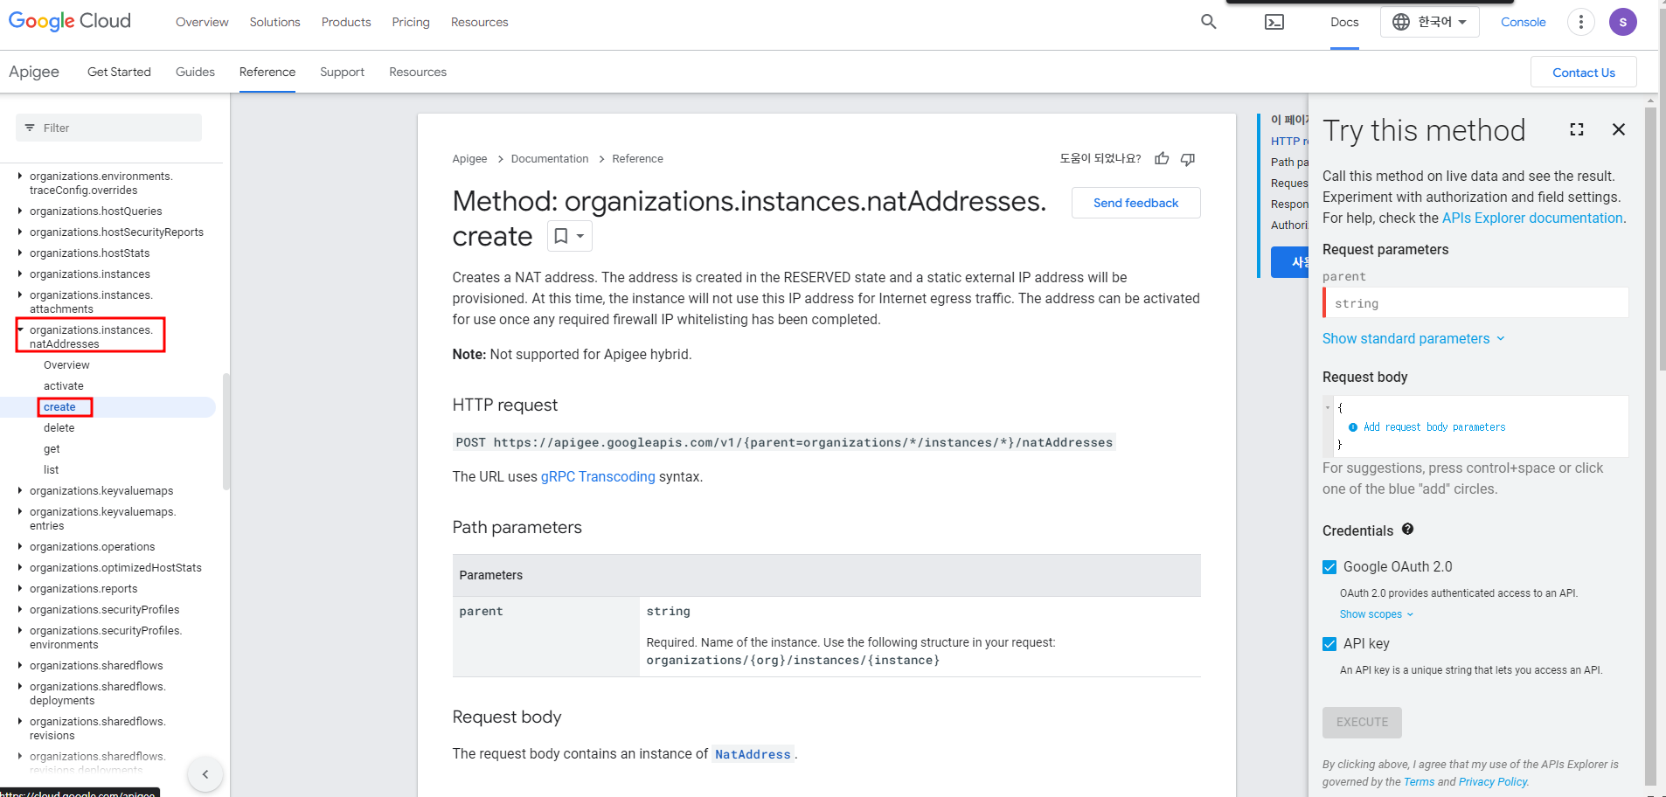1666x797 pixels.
Task: Collapse organizations.instances.natAddresses tree node
Action: [20, 330]
